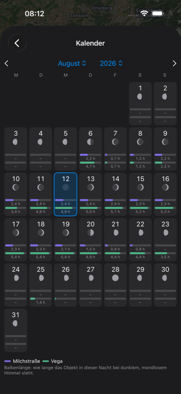The height and width of the screenshot is (394, 181).
Task: Go to next month arrow
Action: click(x=174, y=63)
